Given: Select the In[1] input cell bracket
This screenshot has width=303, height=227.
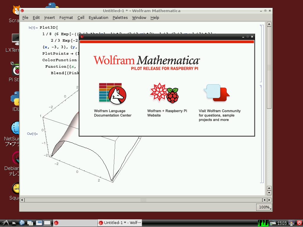Looking at the screenshot, I should (x=261, y=53).
